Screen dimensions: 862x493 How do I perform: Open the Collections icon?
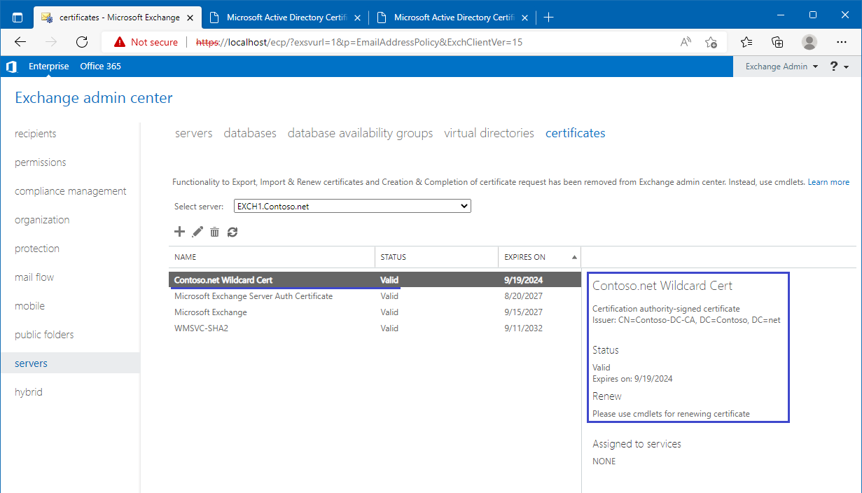(777, 42)
